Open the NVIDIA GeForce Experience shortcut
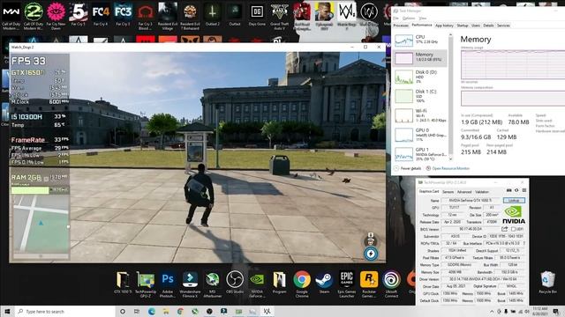This screenshot has height=317, width=565. [257, 284]
